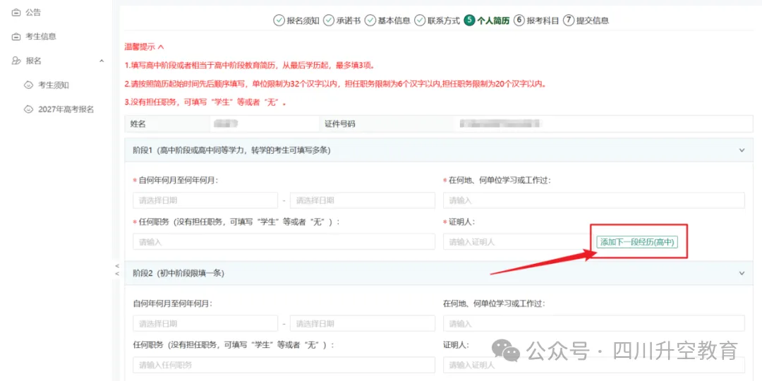Open 阶段1 start date picker
The width and height of the screenshot is (762, 381).
click(205, 200)
